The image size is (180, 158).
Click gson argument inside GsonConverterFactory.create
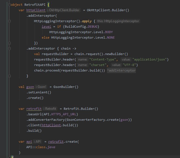click(x=124, y=120)
